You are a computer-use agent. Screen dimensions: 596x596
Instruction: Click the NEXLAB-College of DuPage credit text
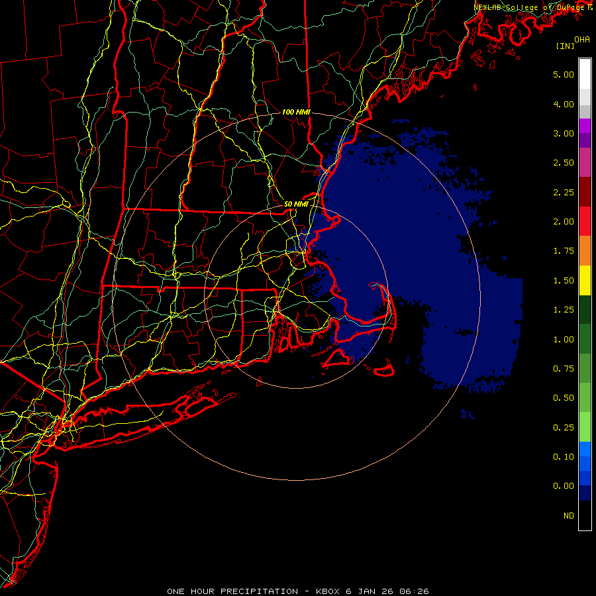(530, 7)
